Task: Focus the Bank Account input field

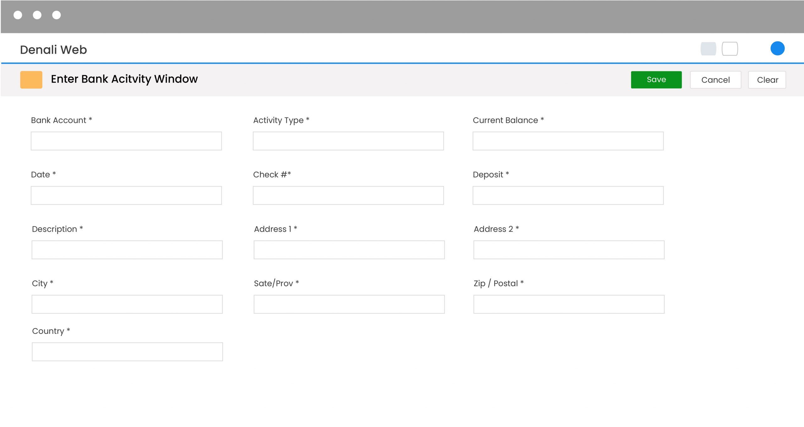Action: [x=126, y=141]
